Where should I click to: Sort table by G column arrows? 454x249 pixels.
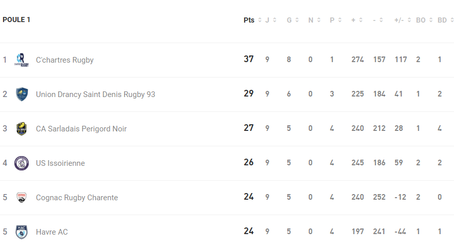[x=297, y=20]
